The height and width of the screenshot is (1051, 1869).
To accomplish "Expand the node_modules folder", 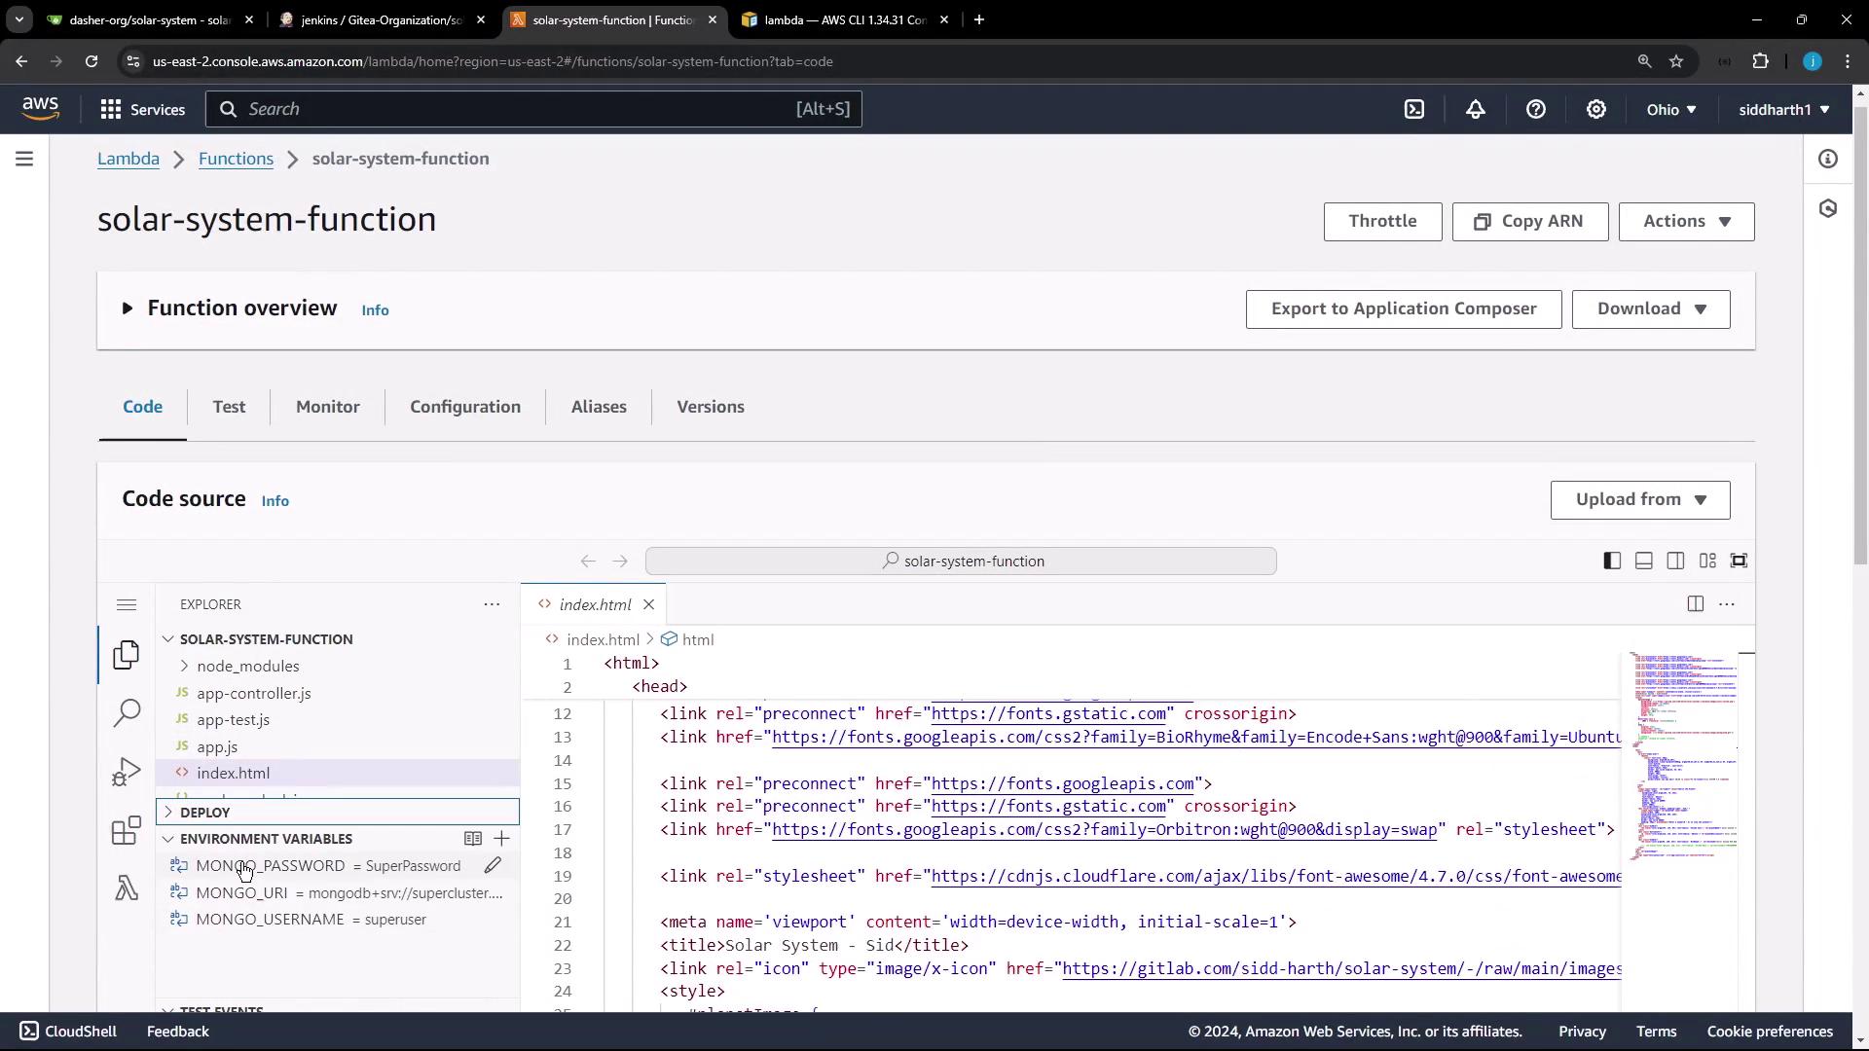I will coord(247,667).
